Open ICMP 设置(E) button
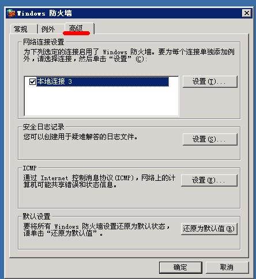This screenshot has height=279, width=256. pos(209,180)
